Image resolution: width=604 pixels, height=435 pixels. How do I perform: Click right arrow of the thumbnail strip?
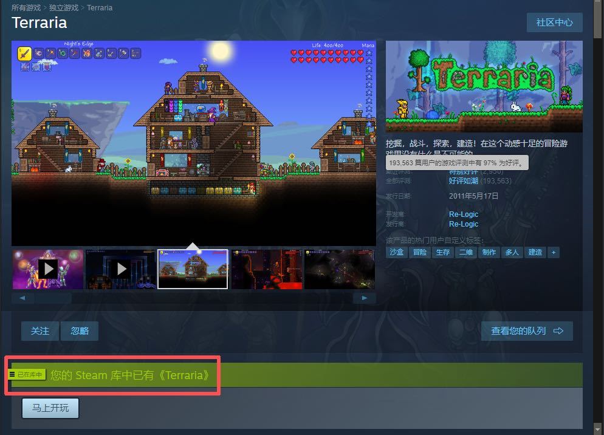pyautogui.click(x=365, y=298)
